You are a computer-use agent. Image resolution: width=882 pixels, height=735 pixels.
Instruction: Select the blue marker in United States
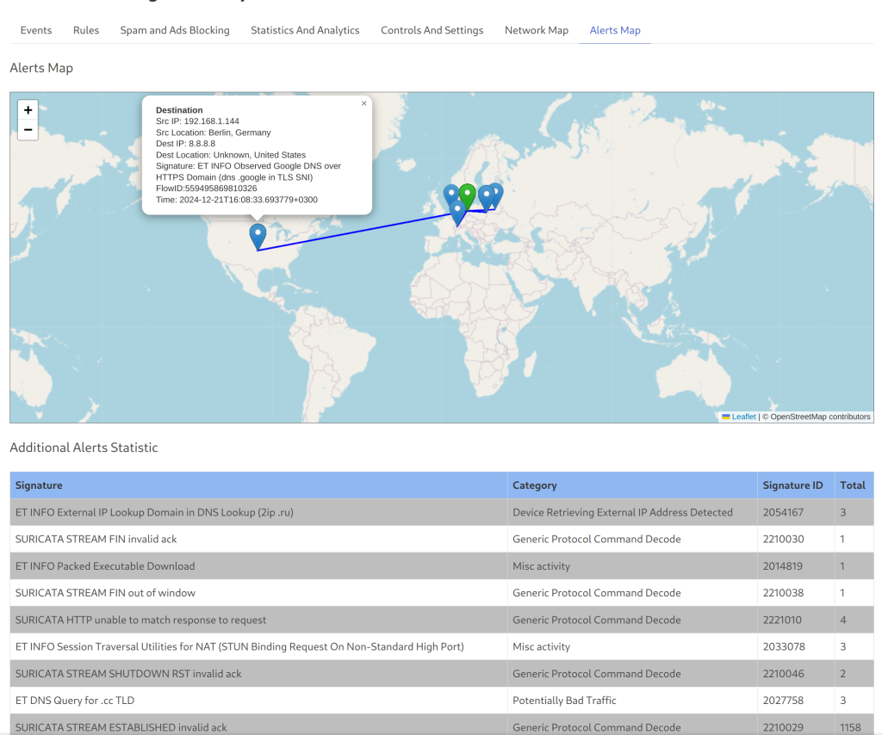click(258, 235)
